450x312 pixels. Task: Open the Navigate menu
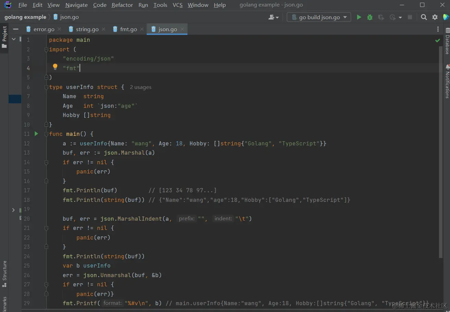tap(76, 5)
